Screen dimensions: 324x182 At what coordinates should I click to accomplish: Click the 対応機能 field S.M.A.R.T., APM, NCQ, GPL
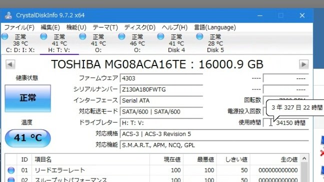point(214,145)
